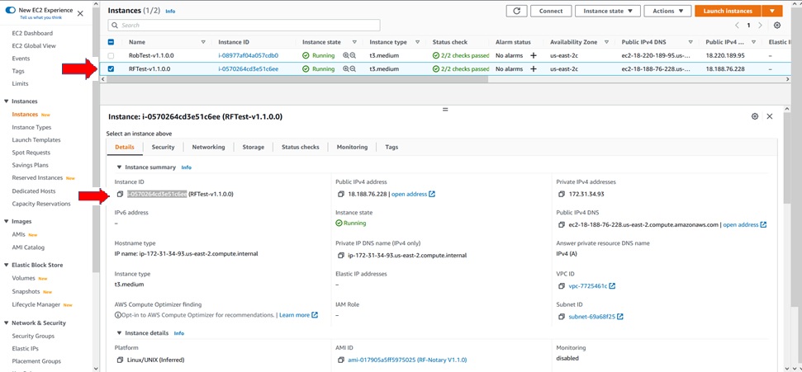Uncheck the RFTest-v1.1.0.0 row checkbox
802x372 pixels.
coord(111,68)
